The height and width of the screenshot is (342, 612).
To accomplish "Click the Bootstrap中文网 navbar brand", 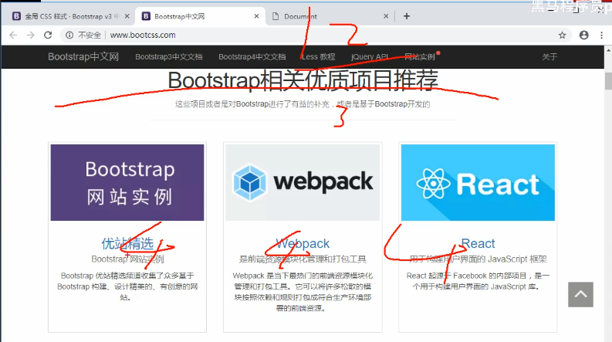I will (83, 56).
